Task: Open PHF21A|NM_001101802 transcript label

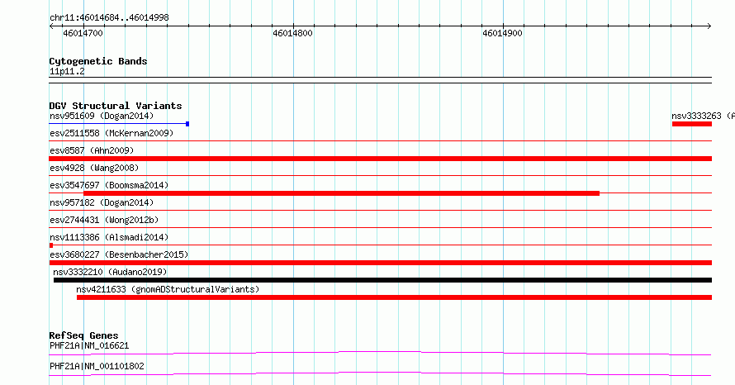Action: (97, 366)
